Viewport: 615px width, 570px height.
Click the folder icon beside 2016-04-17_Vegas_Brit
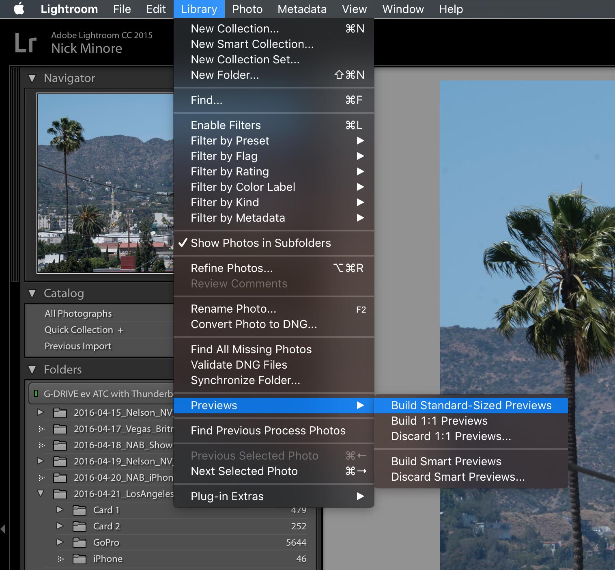tap(60, 429)
